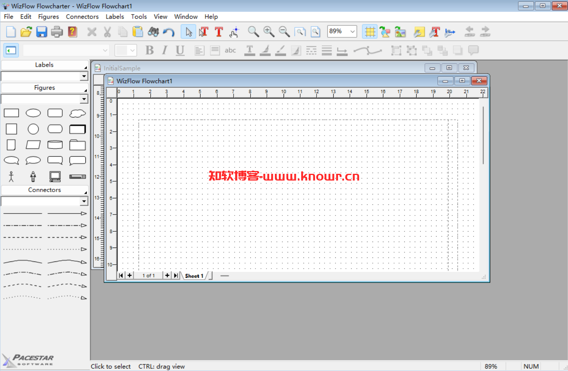Open help book icon in toolbar
Image resolution: width=568 pixels, height=371 pixels.
(x=72, y=32)
